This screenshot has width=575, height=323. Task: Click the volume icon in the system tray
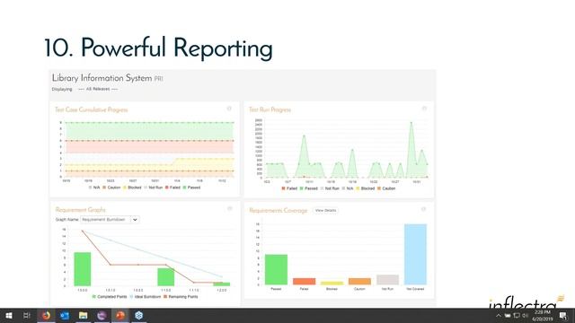[x=525, y=316]
